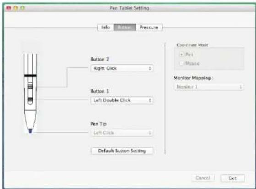Click the green zoom window button
256x189 pixels.
[x=22, y=8]
